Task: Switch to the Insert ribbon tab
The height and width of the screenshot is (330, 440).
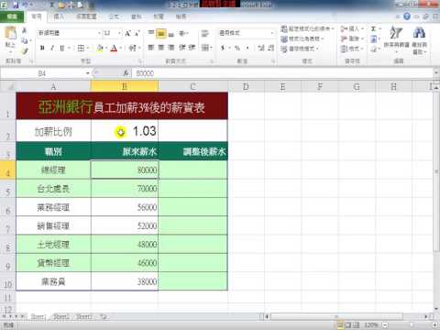Action: tap(59, 16)
